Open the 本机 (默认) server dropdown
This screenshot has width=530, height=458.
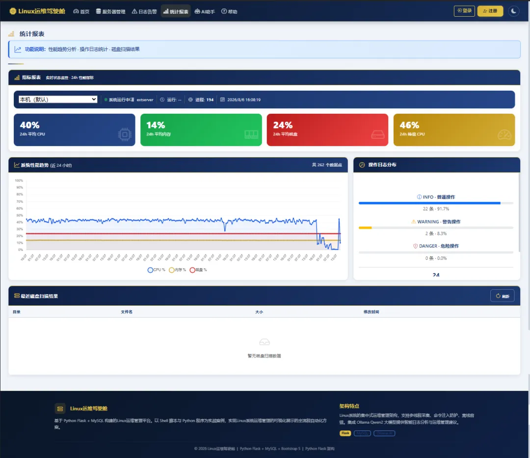tap(58, 100)
